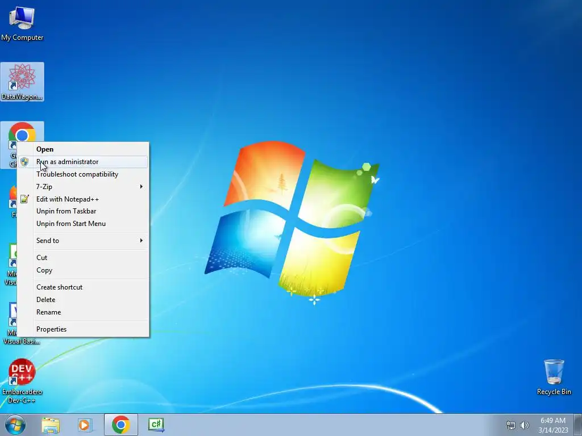Choose Delete from the context menu
Image resolution: width=582 pixels, height=436 pixels.
[83, 300]
